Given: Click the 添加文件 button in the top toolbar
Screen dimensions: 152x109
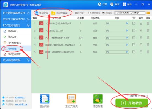Looking at the screenshot, I should 42,13.
